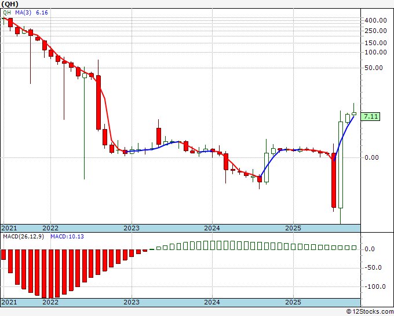
Task: Click 2025 on the price chart timeline
Action: click(x=293, y=228)
